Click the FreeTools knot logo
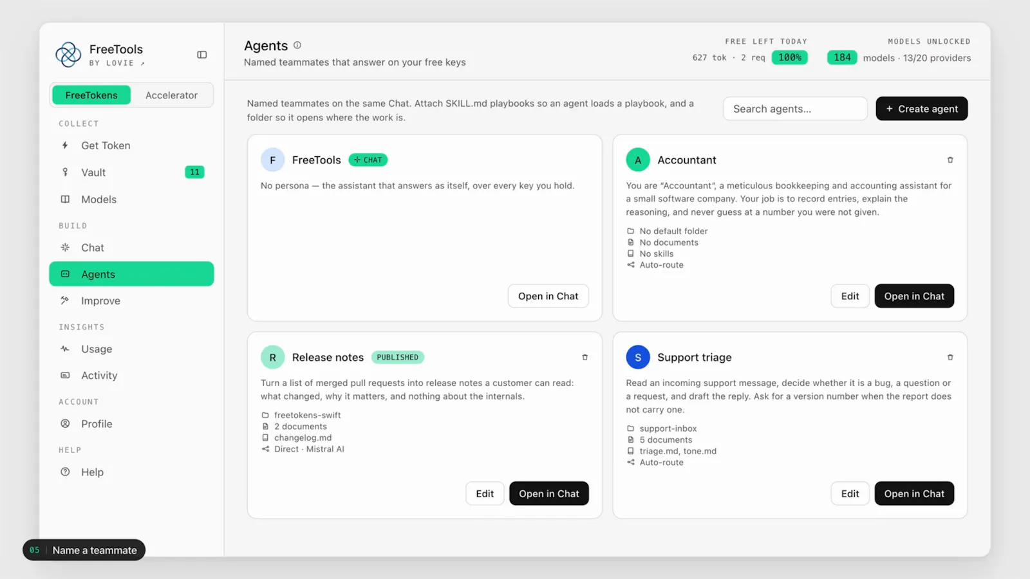The image size is (1030, 579). tap(68, 55)
